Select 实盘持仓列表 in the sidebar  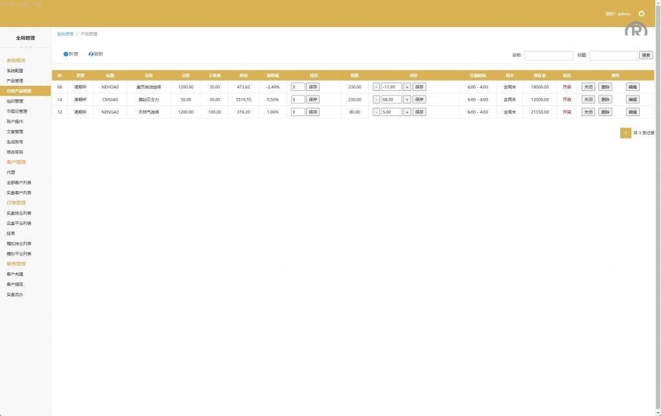(18, 213)
